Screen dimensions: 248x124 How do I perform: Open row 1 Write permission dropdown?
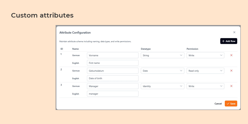tap(205, 55)
